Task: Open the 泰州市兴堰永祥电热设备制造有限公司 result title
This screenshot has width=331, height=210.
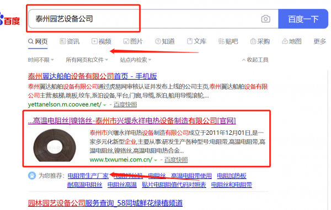Action: point(132,121)
